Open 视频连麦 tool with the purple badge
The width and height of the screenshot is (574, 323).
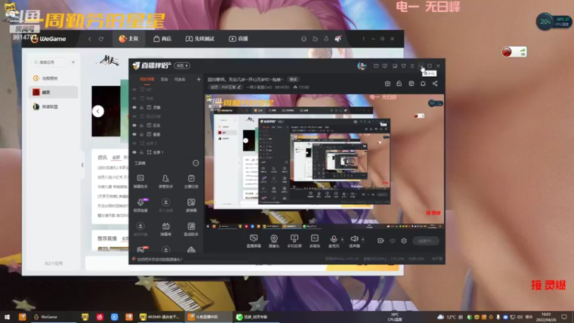(141, 205)
